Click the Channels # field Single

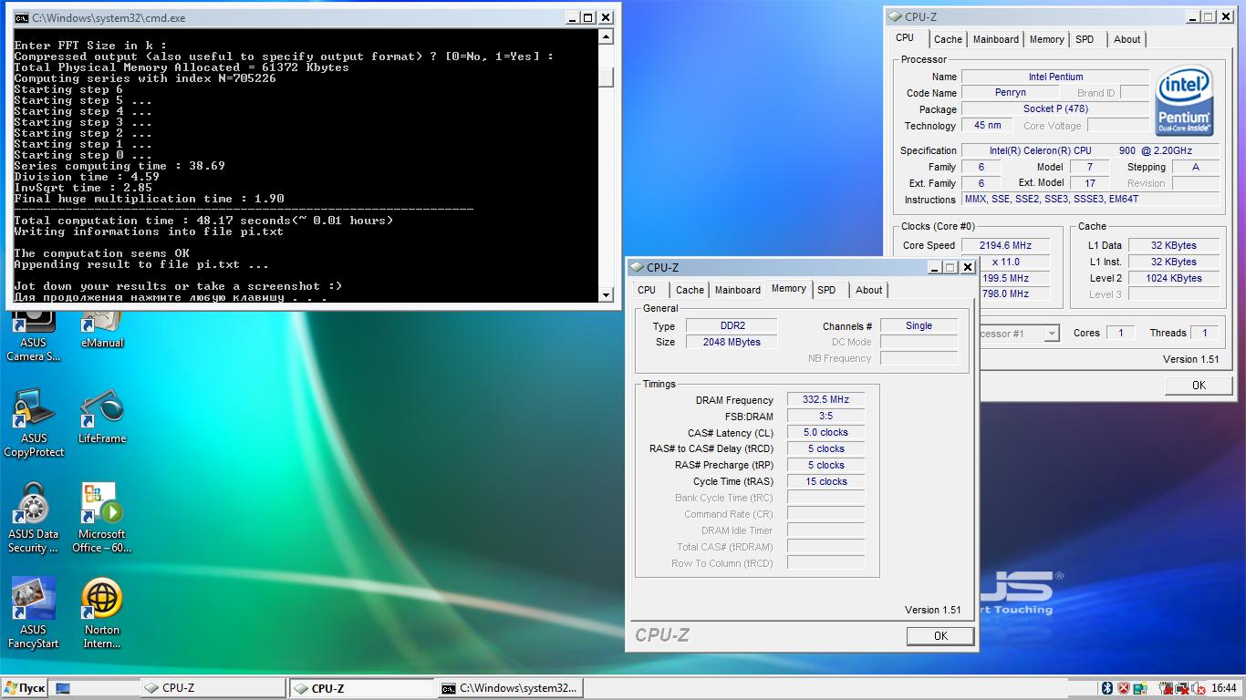pos(919,325)
